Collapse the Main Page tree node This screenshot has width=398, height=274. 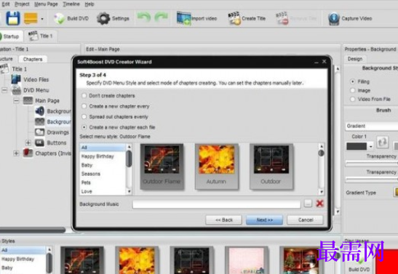tap(16, 100)
